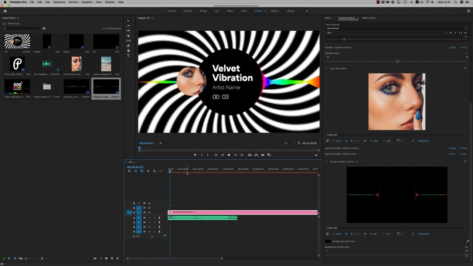Click Mark Out bracket button
473x266 pixels.
[208, 155]
